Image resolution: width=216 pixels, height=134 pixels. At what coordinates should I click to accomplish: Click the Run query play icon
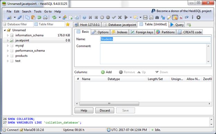(x=126, y=18)
